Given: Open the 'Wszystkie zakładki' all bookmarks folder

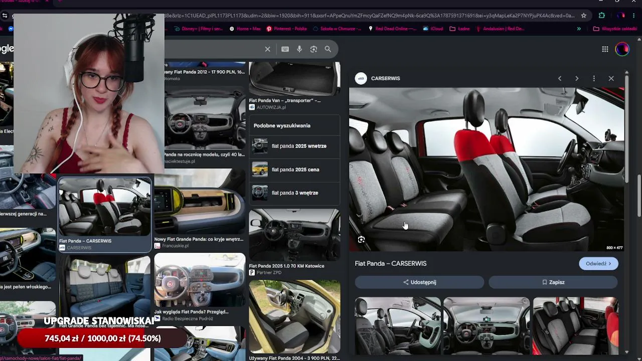Looking at the screenshot, I should [x=615, y=29].
